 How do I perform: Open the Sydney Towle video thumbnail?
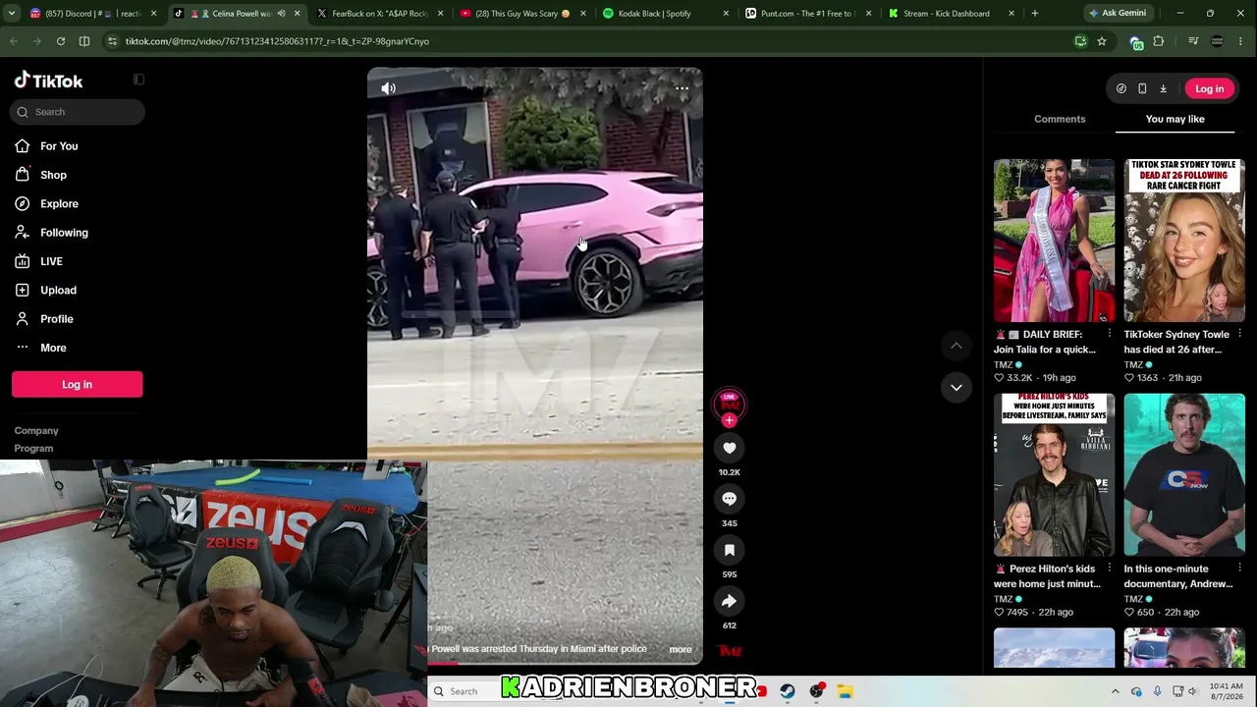tap(1184, 241)
